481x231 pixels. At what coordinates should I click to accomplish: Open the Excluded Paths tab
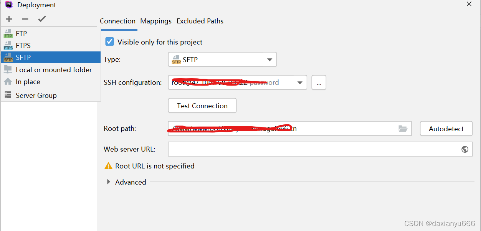pyautogui.click(x=200, y=21)
